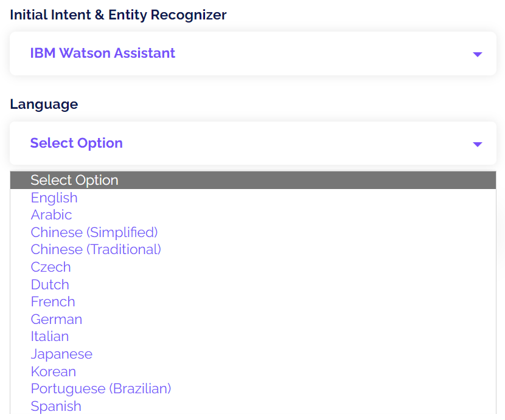
Task: Choose the highlighted Select Option entry
Action: (74, 180)
